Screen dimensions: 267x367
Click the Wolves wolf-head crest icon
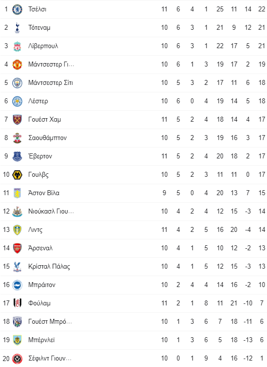[17, 175]
